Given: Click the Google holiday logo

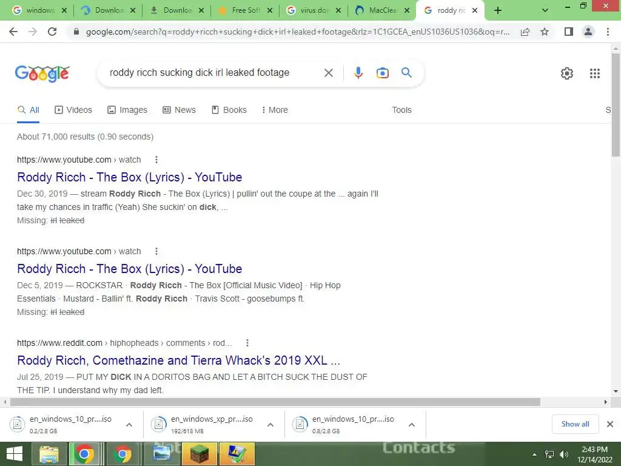Looking at the screenshot, I should [x=42, y=73].
